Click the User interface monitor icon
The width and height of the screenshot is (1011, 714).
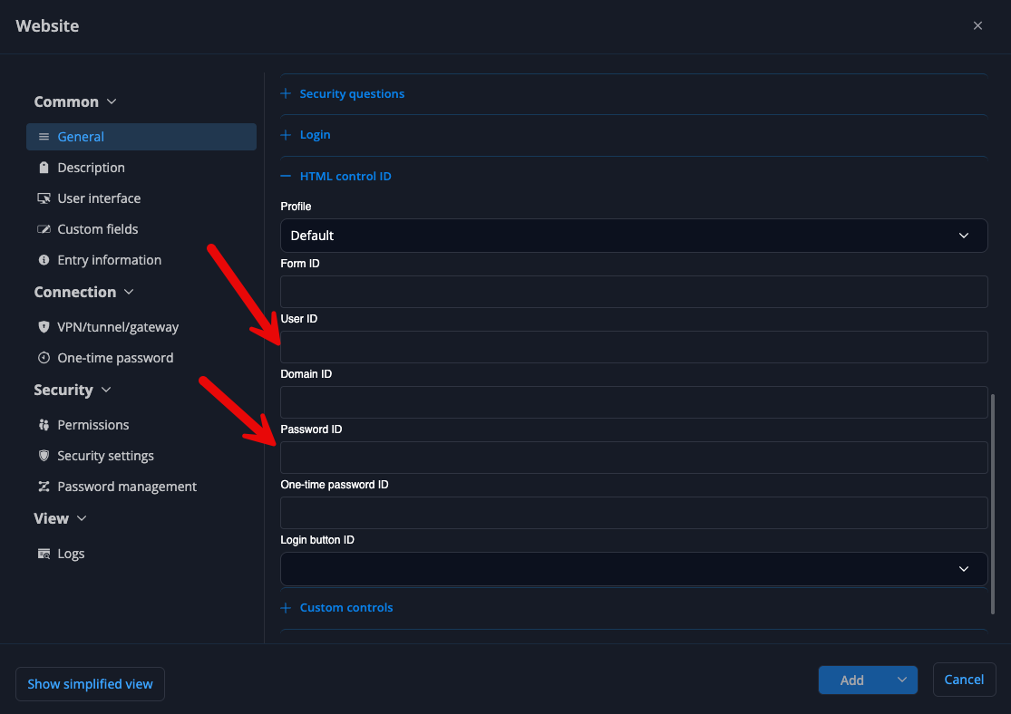44,198
